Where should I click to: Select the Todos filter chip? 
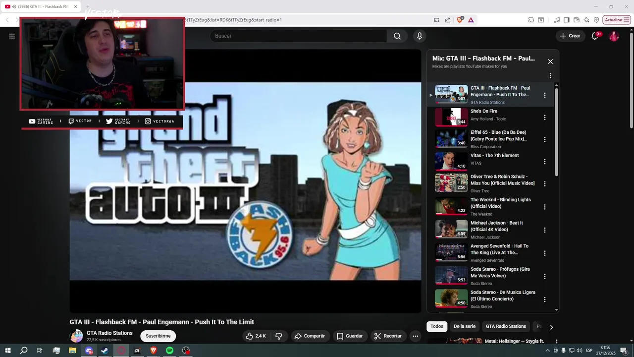pyautogui.click(x=437, y=326)
